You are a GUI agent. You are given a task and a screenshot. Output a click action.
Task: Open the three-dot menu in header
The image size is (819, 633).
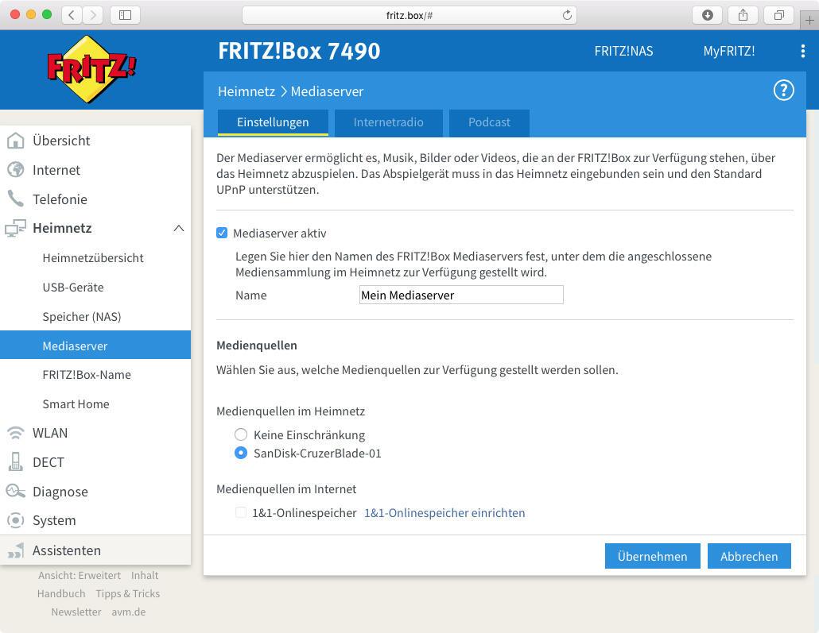click(803, 51)
